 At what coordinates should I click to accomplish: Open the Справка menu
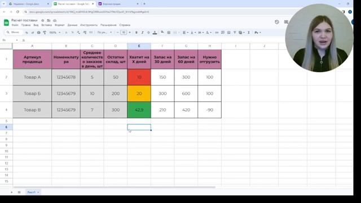125,25
